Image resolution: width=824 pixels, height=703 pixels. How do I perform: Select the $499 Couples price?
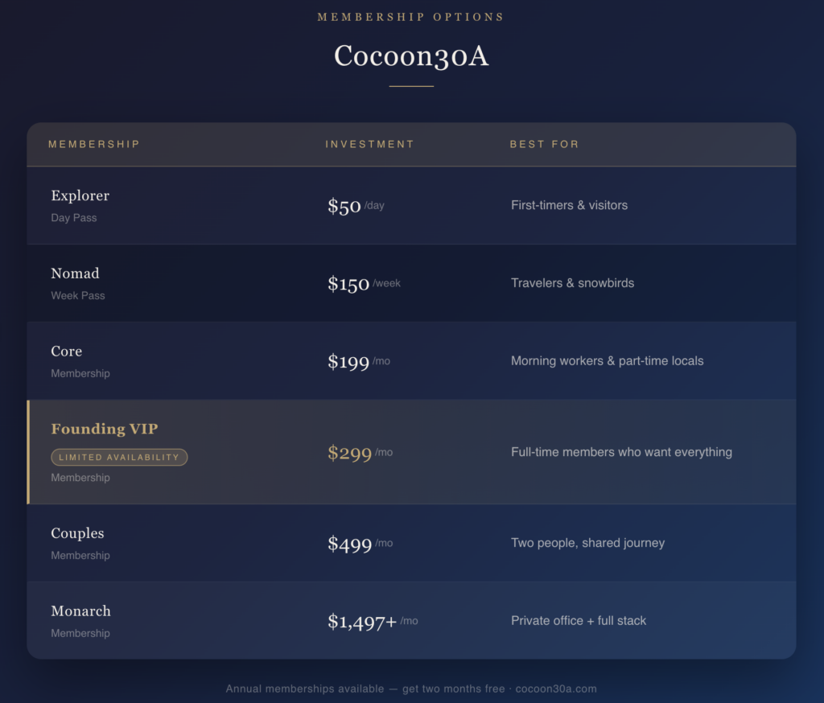click(350, 545)
